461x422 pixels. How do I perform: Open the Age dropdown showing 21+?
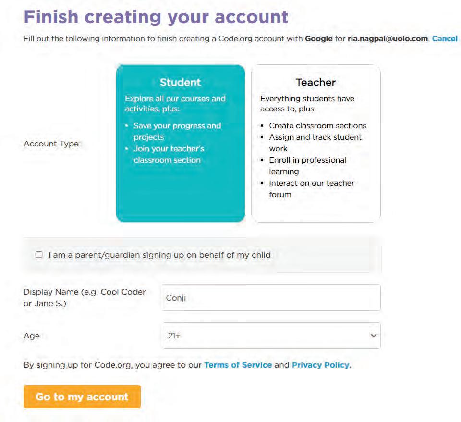coord(271,336)
